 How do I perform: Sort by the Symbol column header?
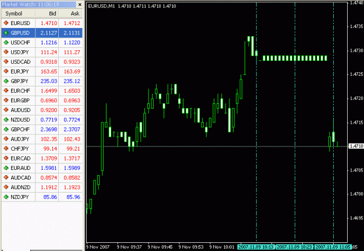18,13
